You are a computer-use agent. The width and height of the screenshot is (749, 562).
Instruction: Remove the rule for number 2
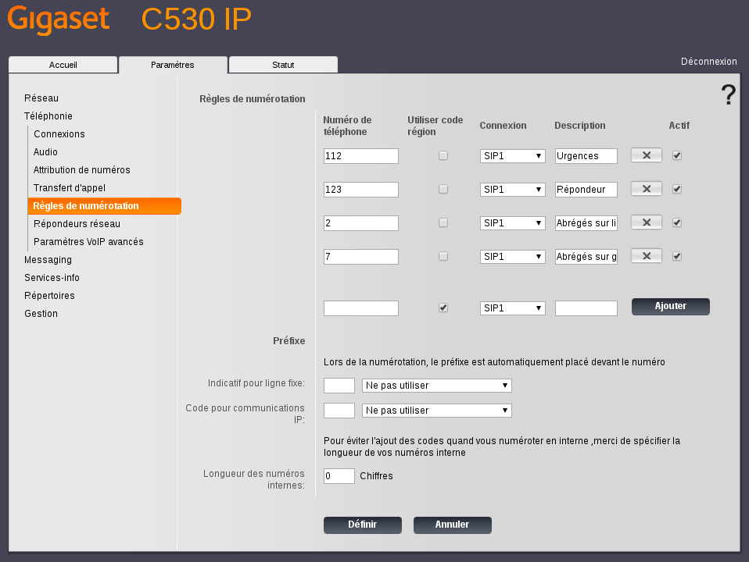tap(647, 222)
